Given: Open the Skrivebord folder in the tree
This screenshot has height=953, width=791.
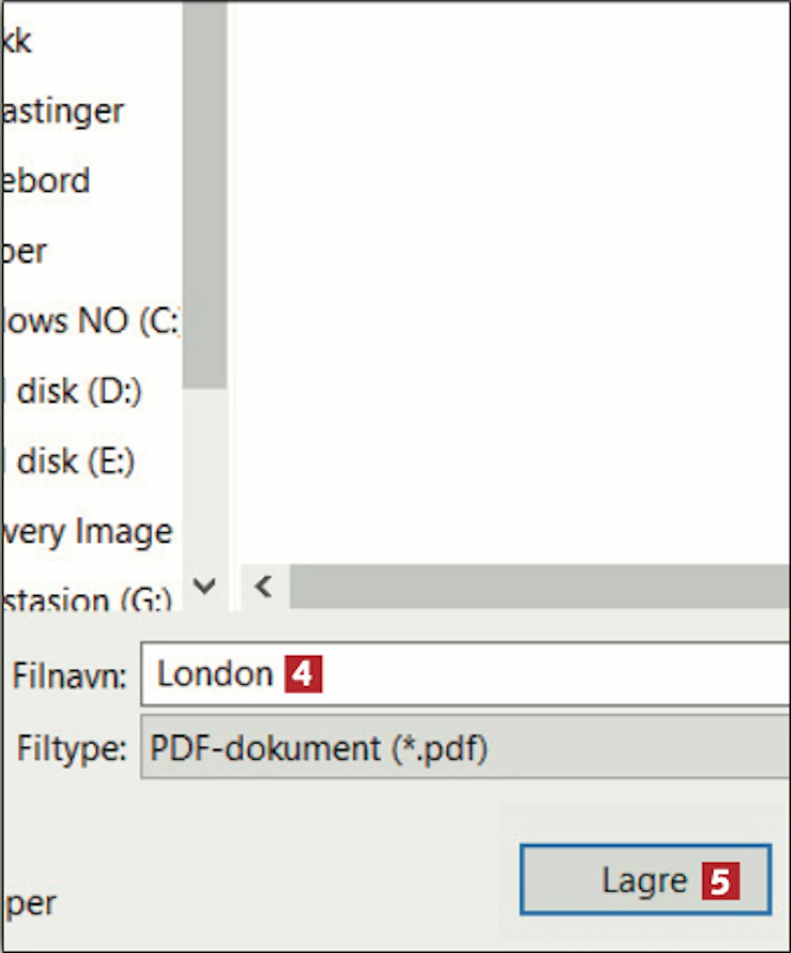Looking at the screenshot, I should click(46, 181).
